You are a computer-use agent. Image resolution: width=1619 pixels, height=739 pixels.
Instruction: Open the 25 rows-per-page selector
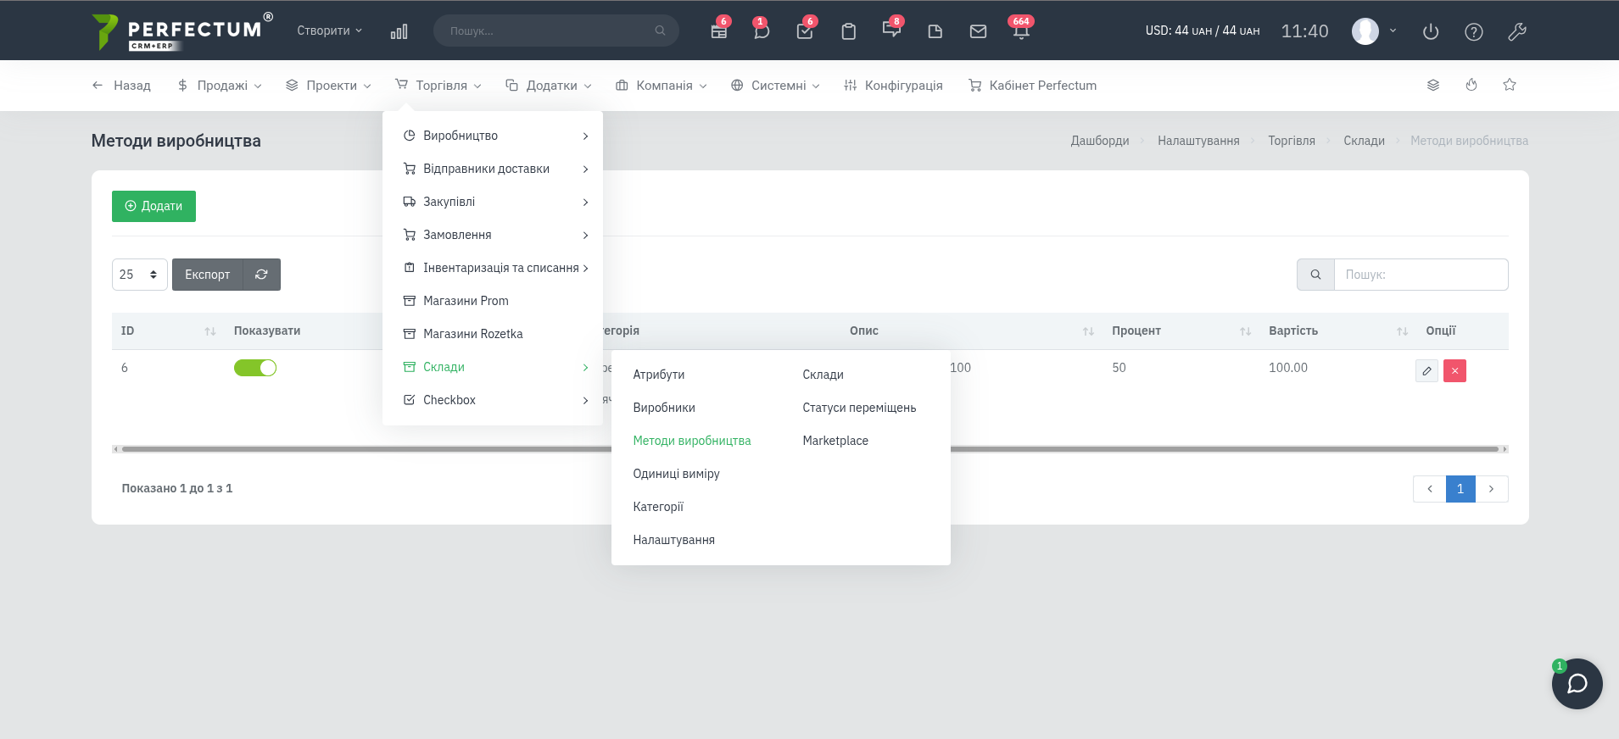pos(140,275)
